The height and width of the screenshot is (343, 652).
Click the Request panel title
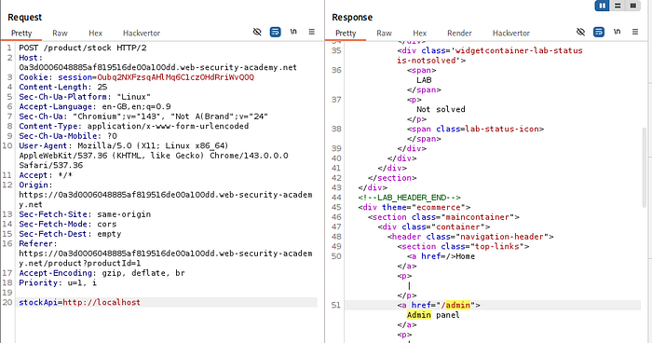click(24, 18)
